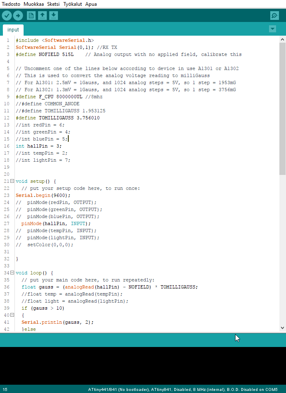The width and height of the screenshot is (286, 393).
Task: Click the vertical scrollbar thumb
Action: click(x=283, y=109)
